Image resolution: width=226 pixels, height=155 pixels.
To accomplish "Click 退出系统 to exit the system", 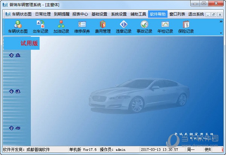I will 196,14.
